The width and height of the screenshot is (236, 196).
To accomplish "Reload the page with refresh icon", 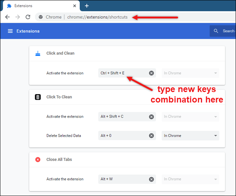I will pyautogui.click(x=28, y=17).
